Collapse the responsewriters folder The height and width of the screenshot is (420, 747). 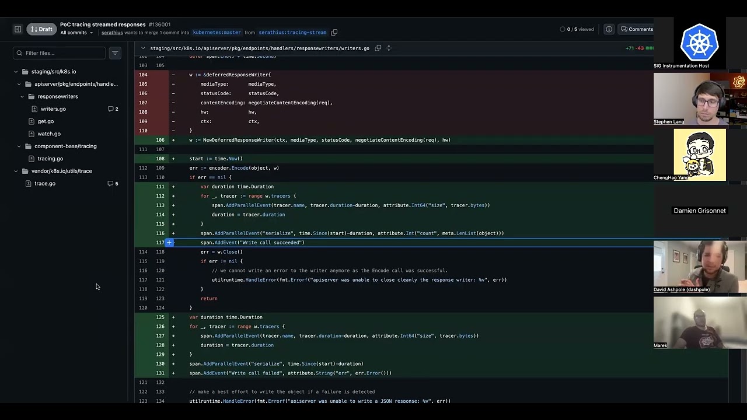point(23,97)
